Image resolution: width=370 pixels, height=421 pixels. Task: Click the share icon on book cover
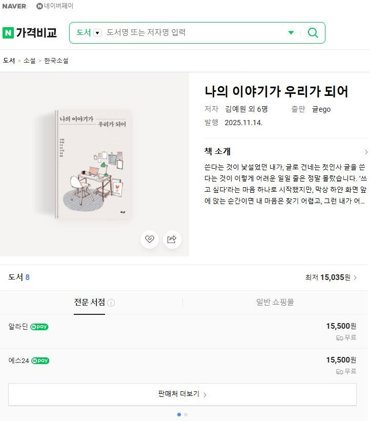172,239
